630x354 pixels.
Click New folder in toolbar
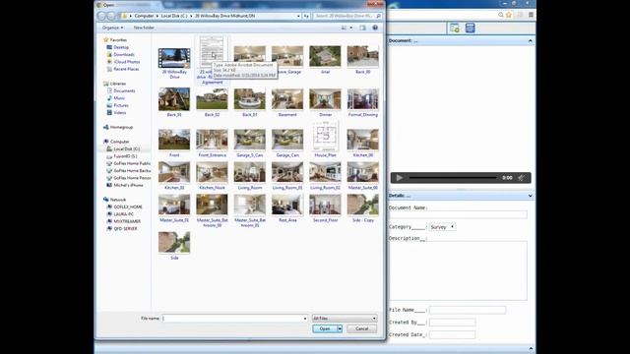click(144, 28)
